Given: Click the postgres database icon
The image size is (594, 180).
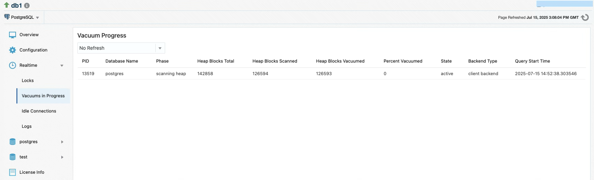Looking at the screenshot, I should click(x=13, y=142).
